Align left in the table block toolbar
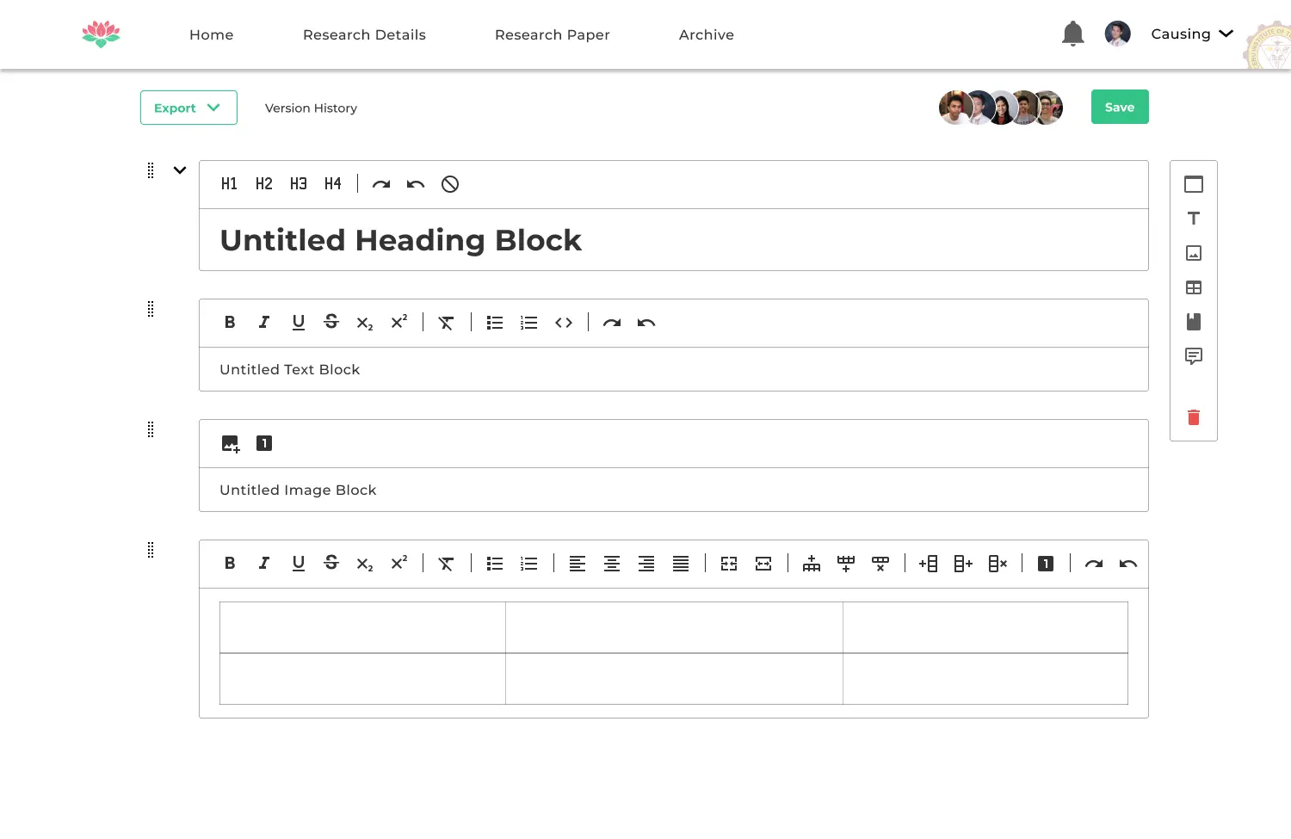Screen dimensions: 1291x839 tap(578, 564)
